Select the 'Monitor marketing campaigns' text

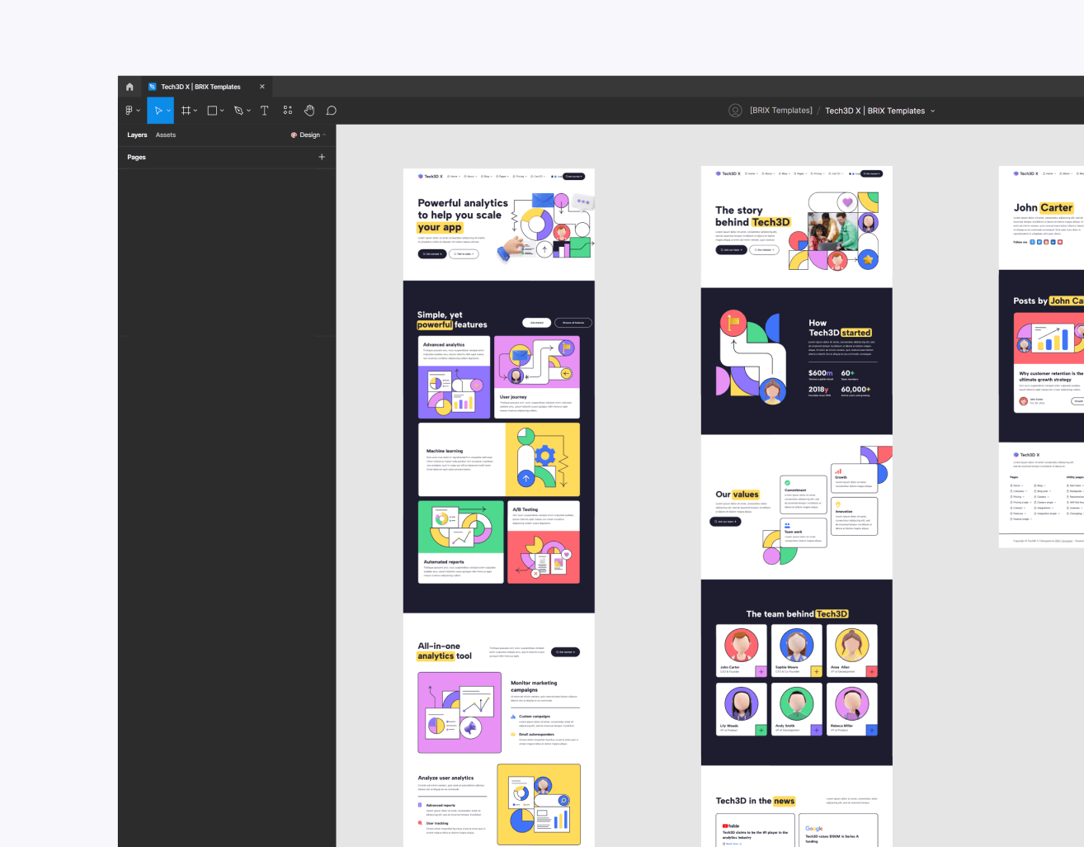tap(534, 686)
